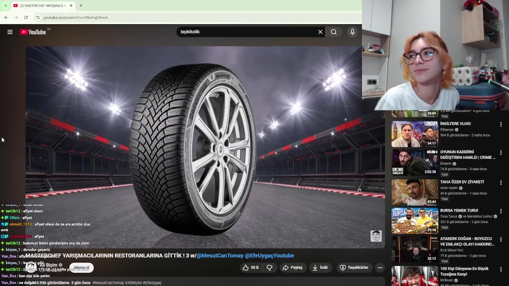Dislike the video with thumbs down

coord(270,268)
